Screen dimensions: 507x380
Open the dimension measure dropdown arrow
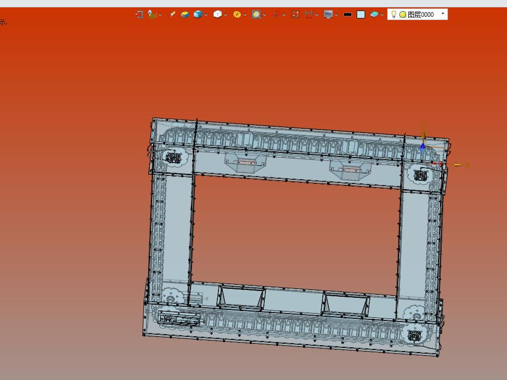point(317,15)
